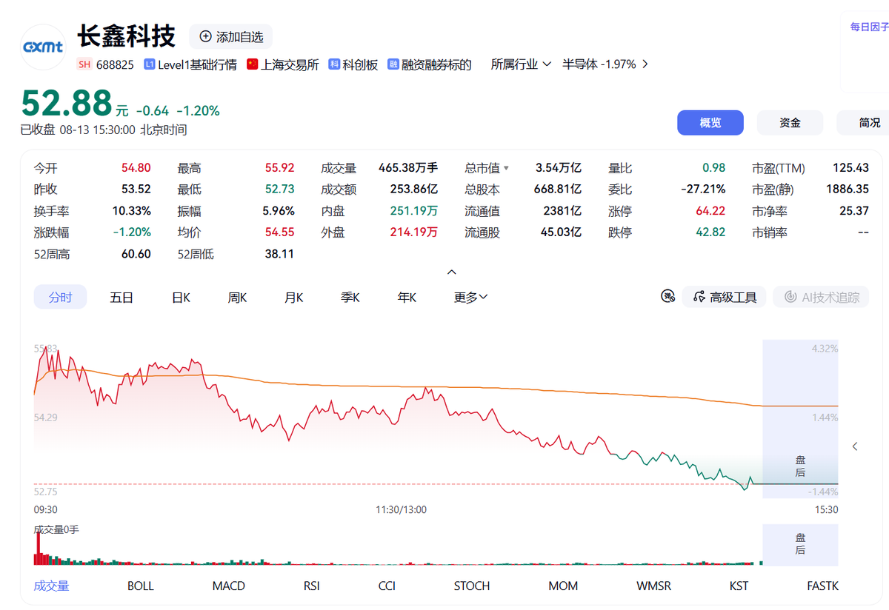The image size is (889, 610).
Task: Select the RSI indicator
Action: coord(311,586)
